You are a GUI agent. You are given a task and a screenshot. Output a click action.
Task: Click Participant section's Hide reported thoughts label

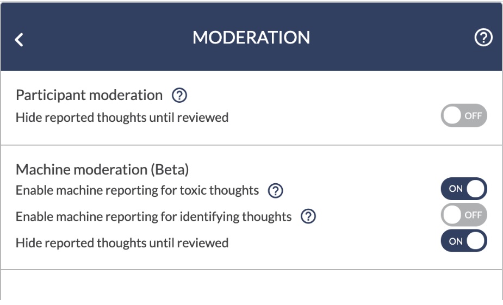(122, 117)
